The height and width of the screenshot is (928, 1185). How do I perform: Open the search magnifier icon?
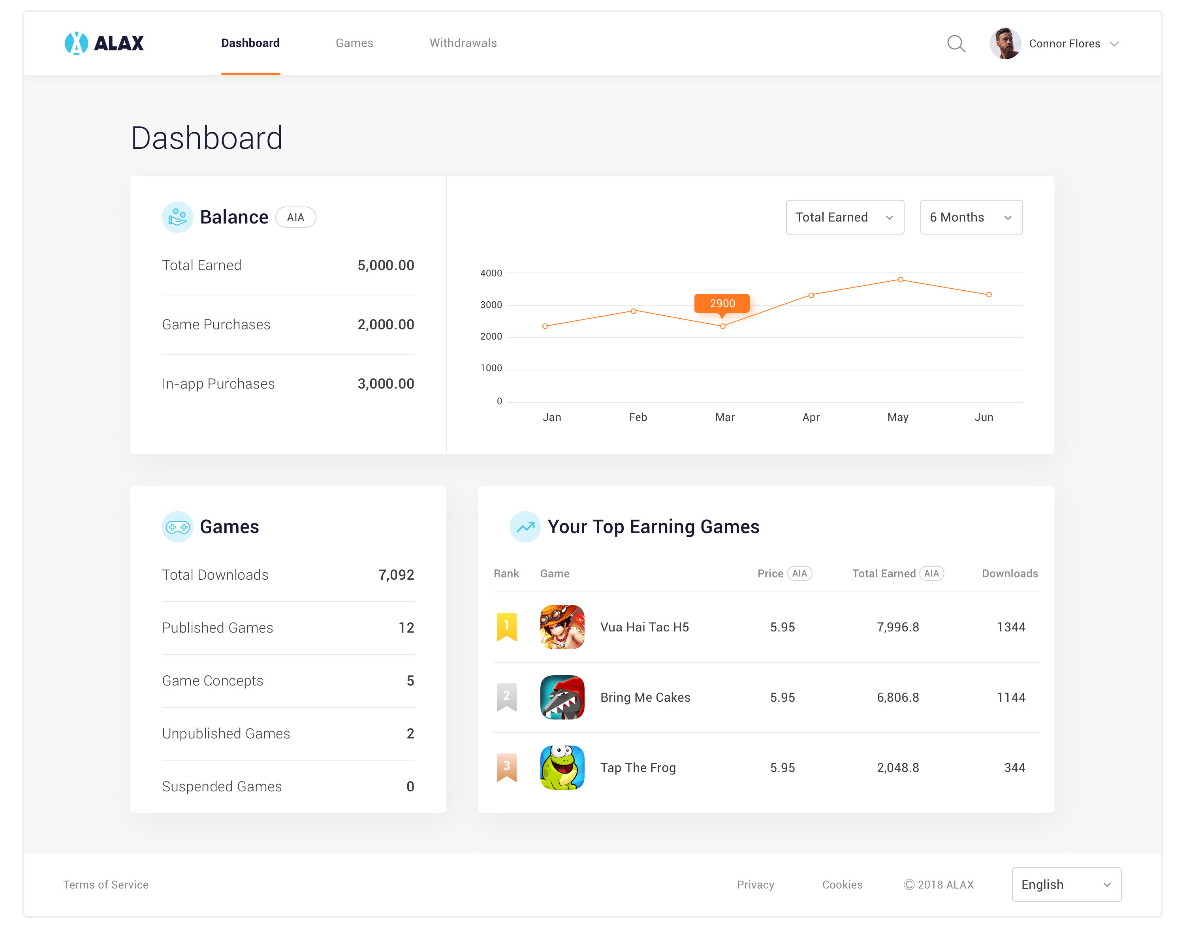tap(956, 43)
